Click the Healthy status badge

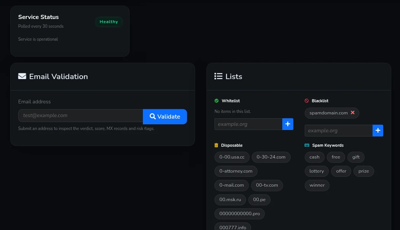point(109,22)
